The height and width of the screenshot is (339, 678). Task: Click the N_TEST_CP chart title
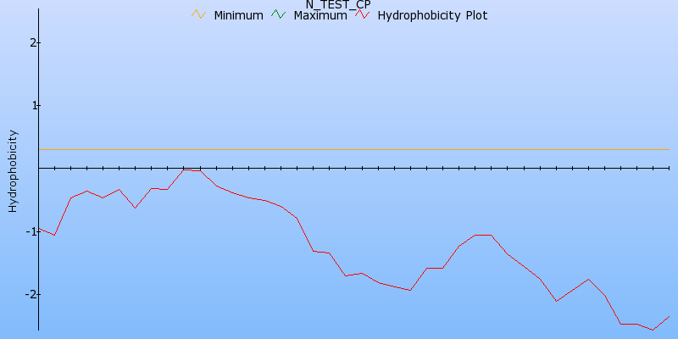pos(338,4)
